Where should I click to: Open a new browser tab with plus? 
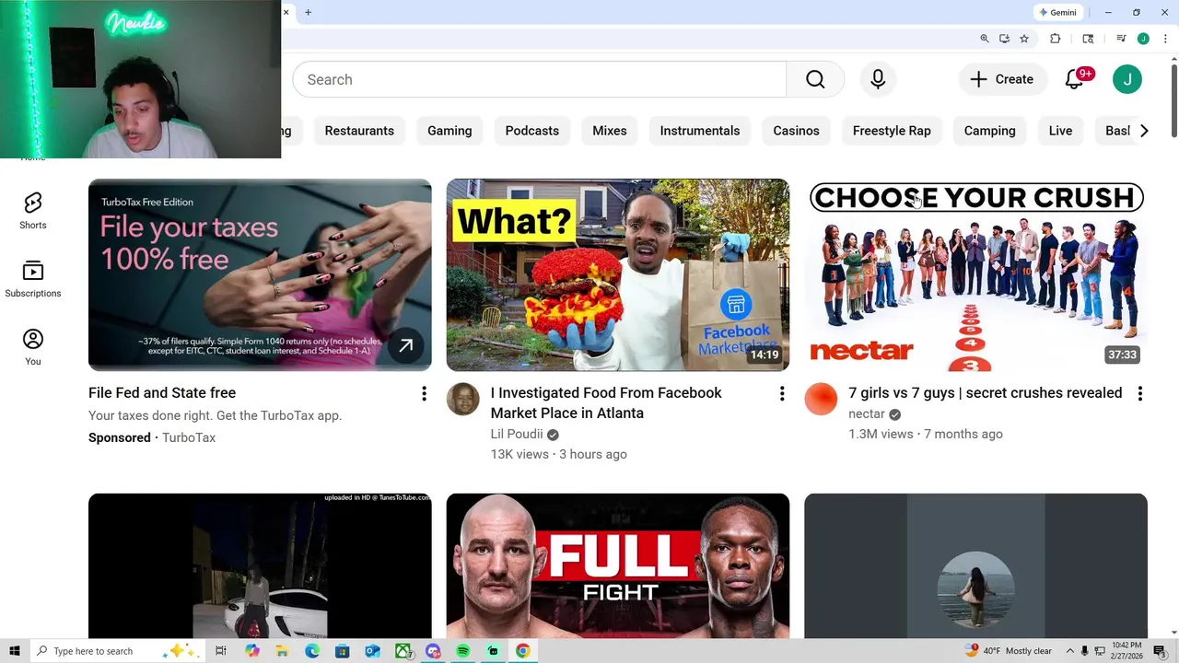click(x=309, y=12)
